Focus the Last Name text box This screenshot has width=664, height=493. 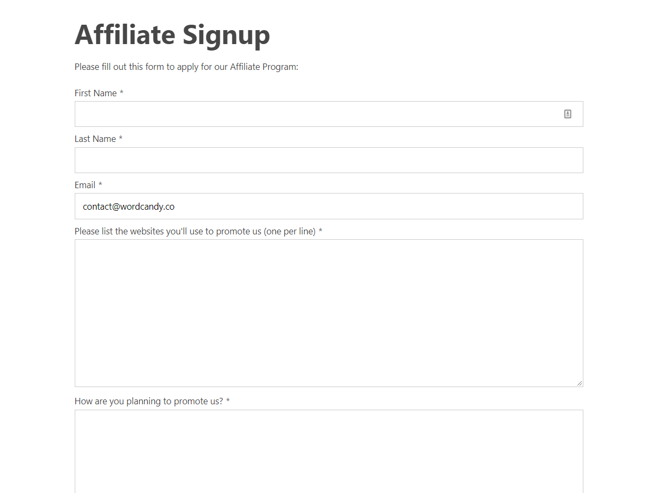click(x=329, y=160)
